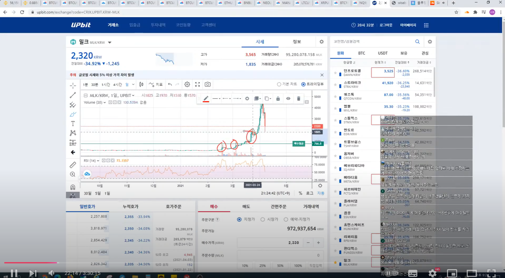The image size is (505, 278).
Task: Select 트레이딩뷰 chart mode
Action: click(x=312, y=84)
